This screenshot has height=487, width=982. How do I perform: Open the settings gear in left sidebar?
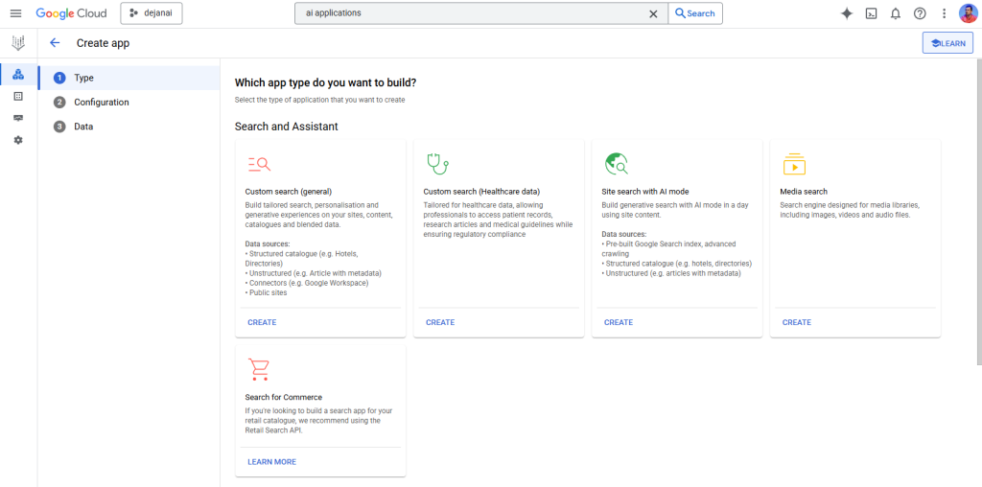pos(18,140)
